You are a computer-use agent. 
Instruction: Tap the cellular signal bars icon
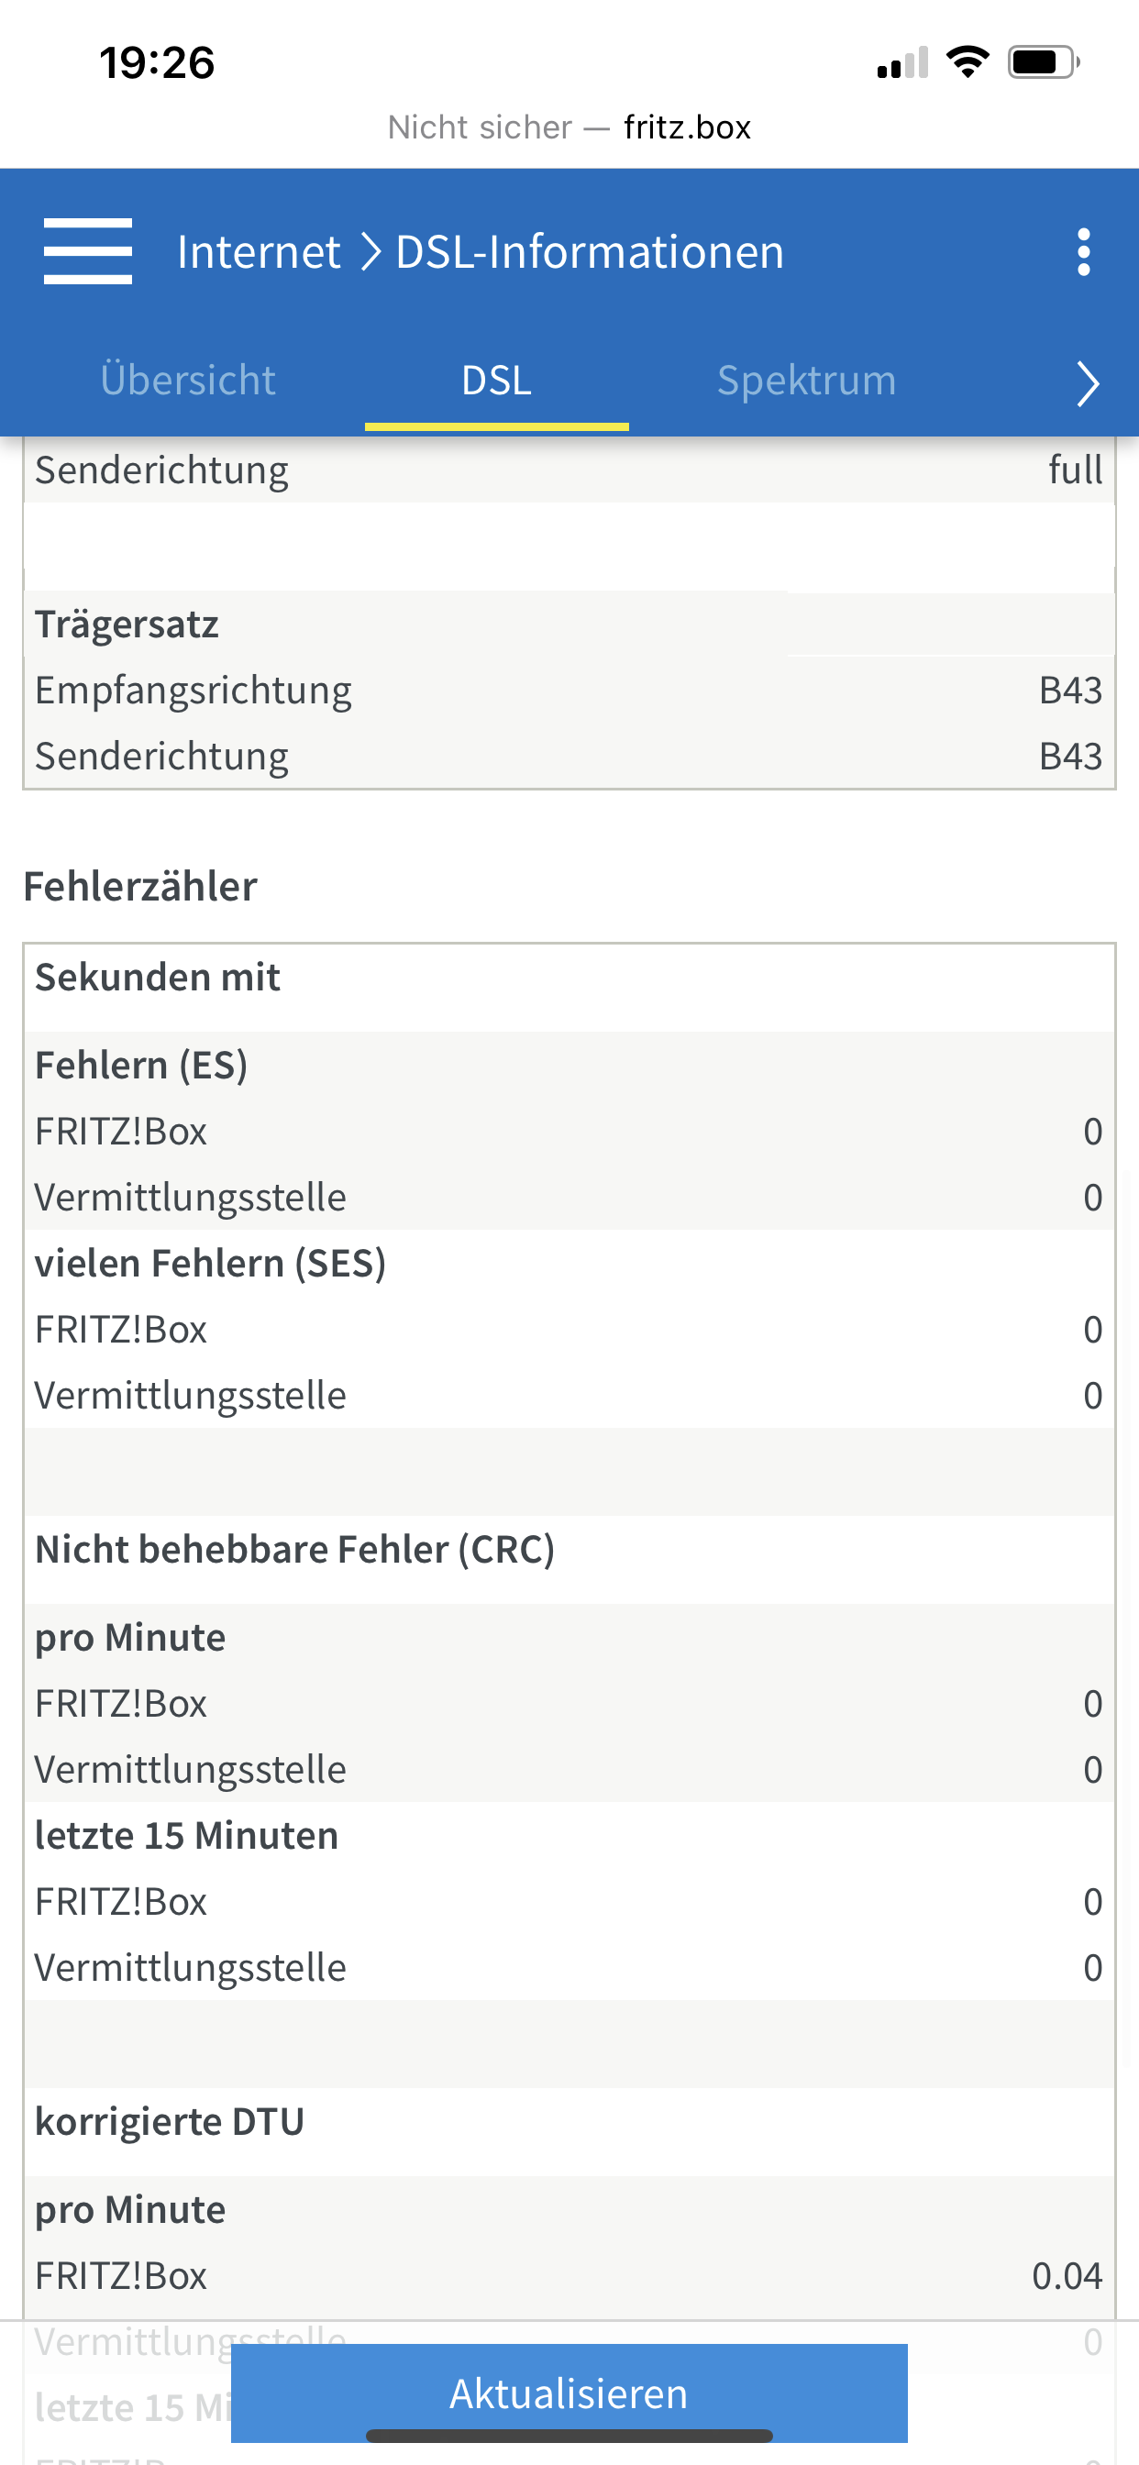tap(901, 64)
